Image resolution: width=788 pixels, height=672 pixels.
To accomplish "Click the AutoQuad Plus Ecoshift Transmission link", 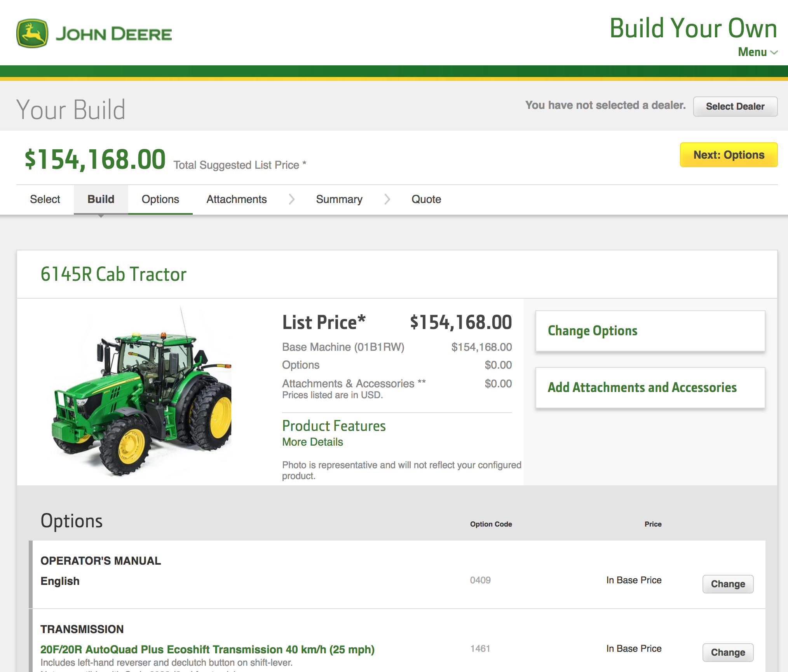I will pyautogui.click(x=207, y=649).
